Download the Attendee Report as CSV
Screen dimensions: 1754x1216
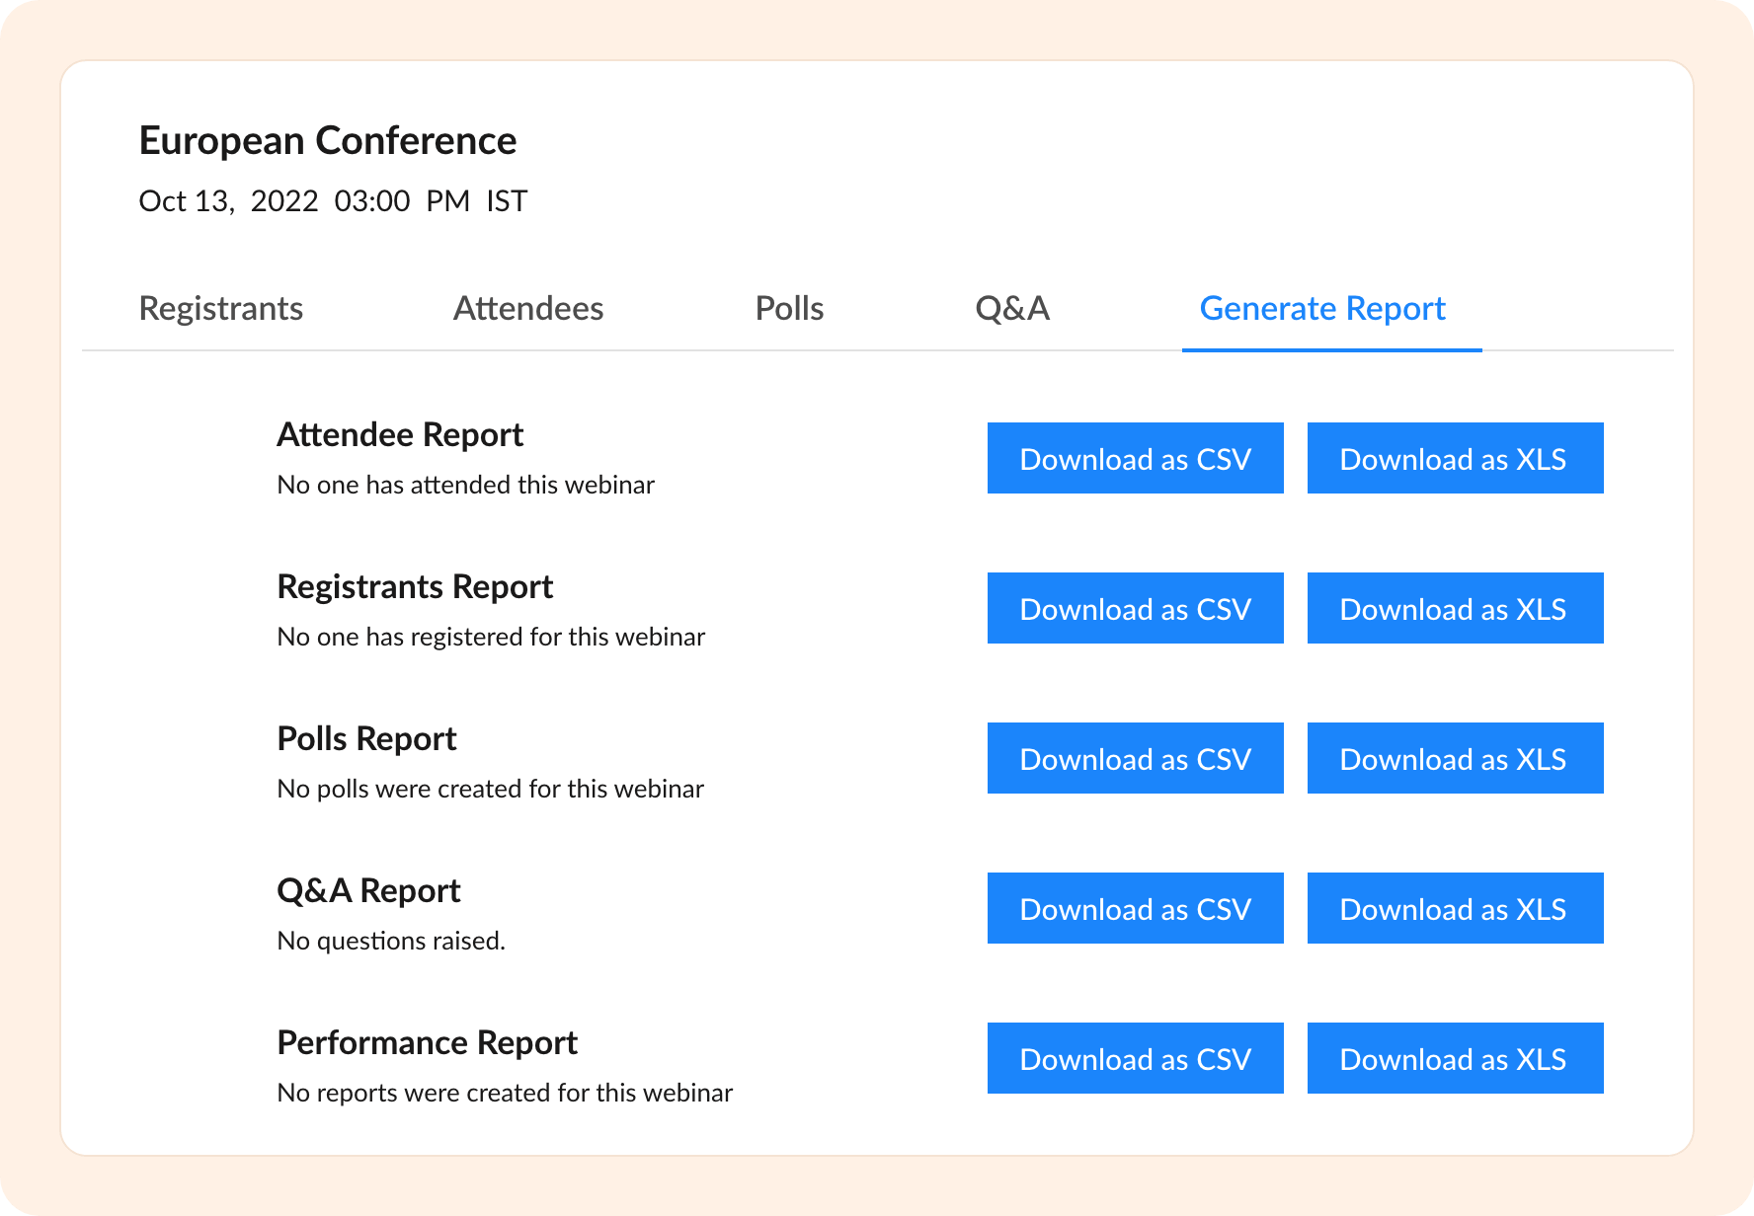point(1135,459)
